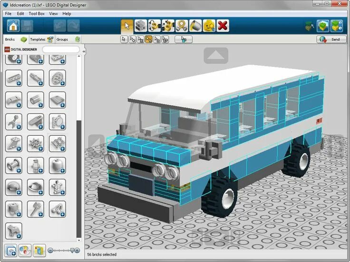The image size is (350, 262).
Task: Switch to View mode green brick icon
Action: pos(323,26)
